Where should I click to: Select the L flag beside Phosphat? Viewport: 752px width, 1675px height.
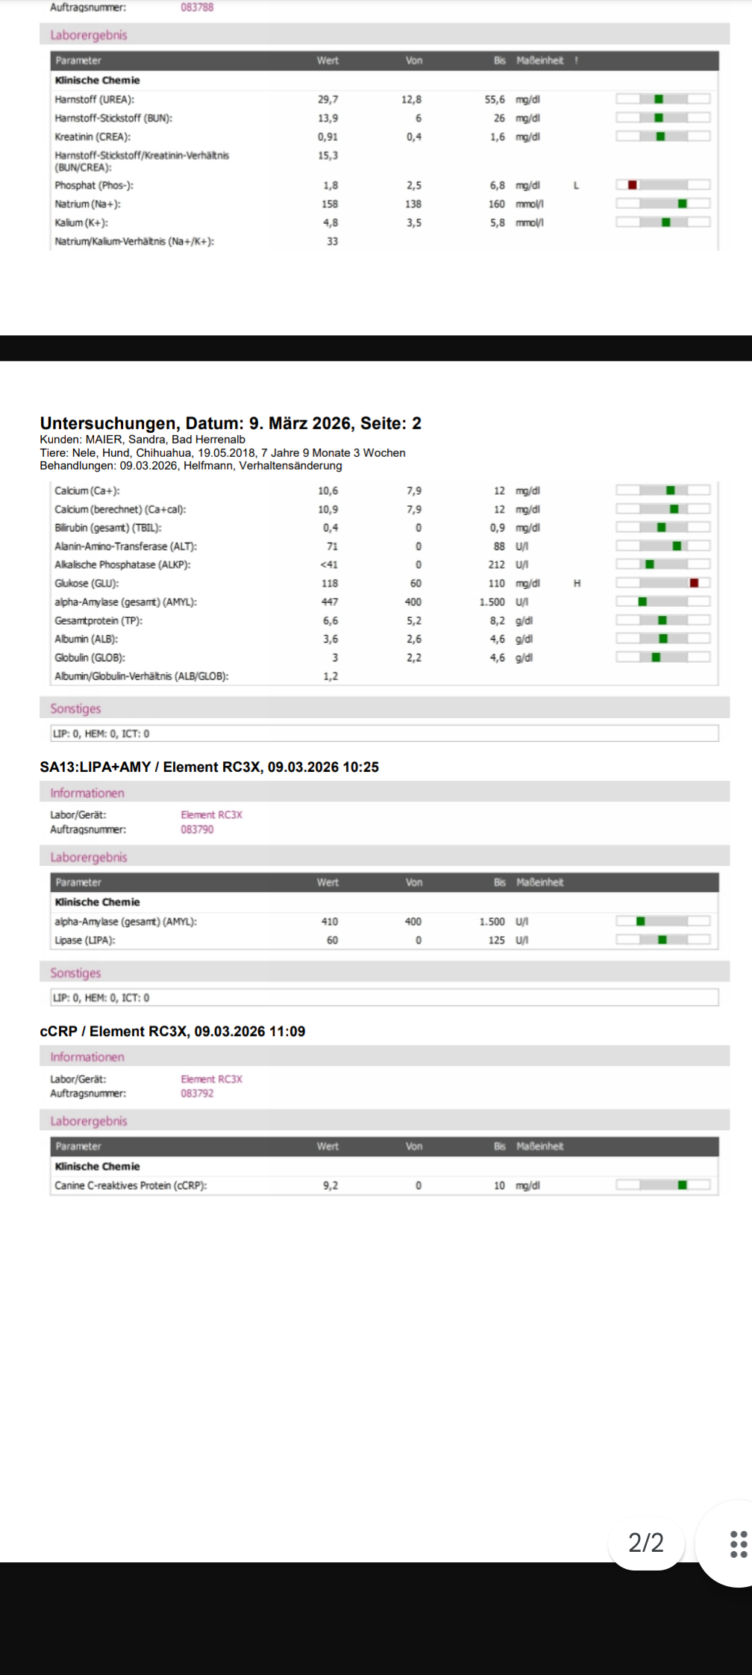click(576, 186)
